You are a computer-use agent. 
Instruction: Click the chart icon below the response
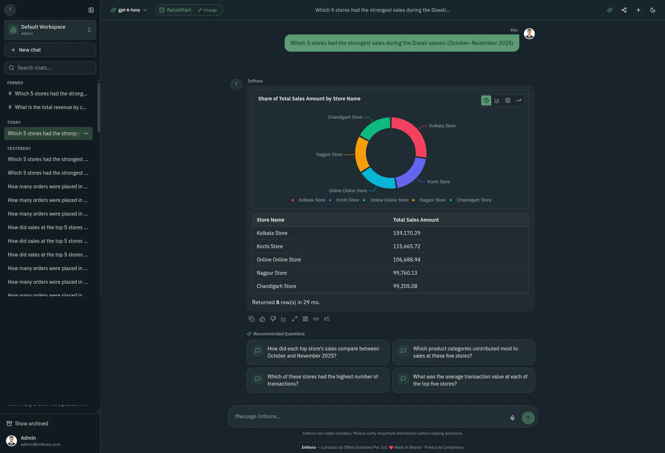coord(284,319)
